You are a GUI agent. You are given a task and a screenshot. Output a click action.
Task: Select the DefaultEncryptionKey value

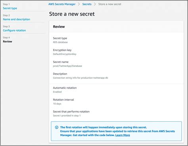(65, 54)
